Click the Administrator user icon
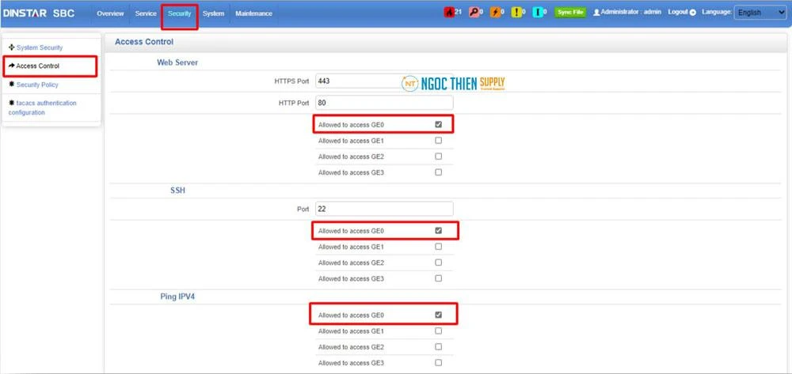This screenshot has height=374, width=792. click(596, 13)
